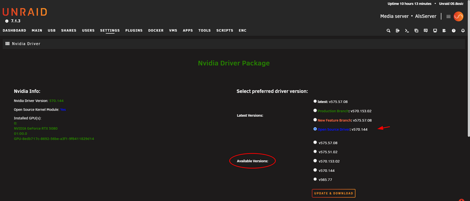Click the logout icon
The image size is (470, 201).
tap(398, 31)
